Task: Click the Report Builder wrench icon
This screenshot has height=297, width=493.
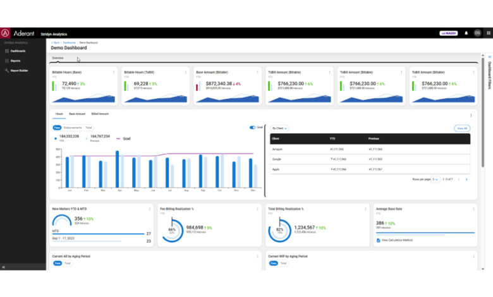Action: click(6, 70)
